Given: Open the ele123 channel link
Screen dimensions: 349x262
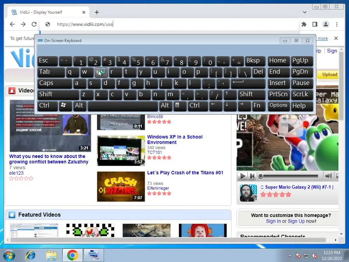Looking at the screenshot, I should pos(16,173).
